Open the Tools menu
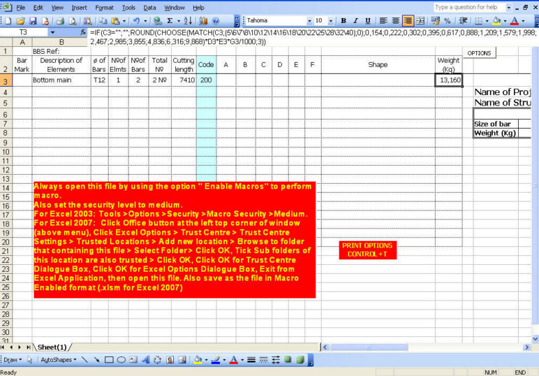This screenshot has height=376, width=539. (128, 7)
